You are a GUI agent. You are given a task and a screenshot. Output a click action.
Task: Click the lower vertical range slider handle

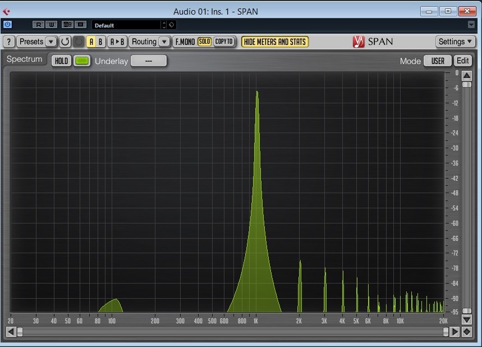click(467, 311)
